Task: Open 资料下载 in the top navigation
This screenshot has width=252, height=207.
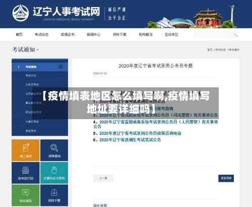Action: pos(119,34)
